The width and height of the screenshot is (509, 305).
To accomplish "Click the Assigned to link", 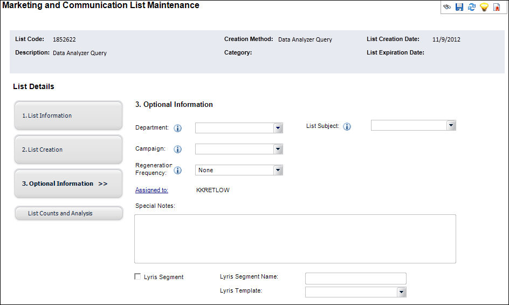I will (x=152, y=190).
